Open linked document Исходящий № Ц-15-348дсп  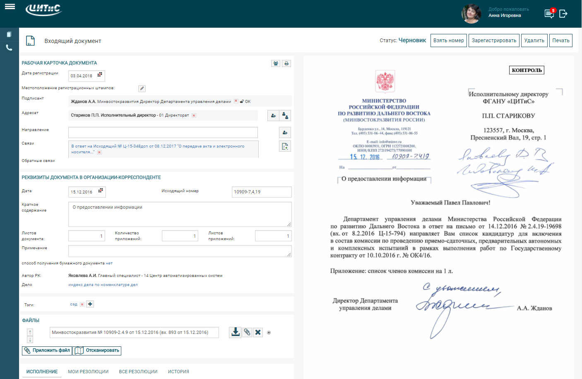click(x=158, y=146)
